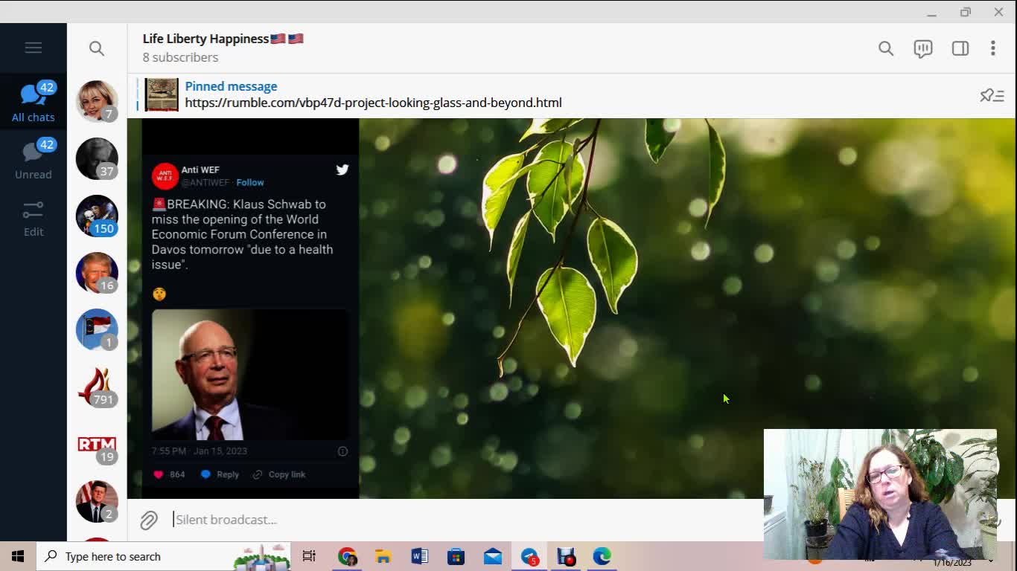Open chat with 16 unread messages
Image resolution: width=1017 pixels, height=571 pixels.
point(97,273)
